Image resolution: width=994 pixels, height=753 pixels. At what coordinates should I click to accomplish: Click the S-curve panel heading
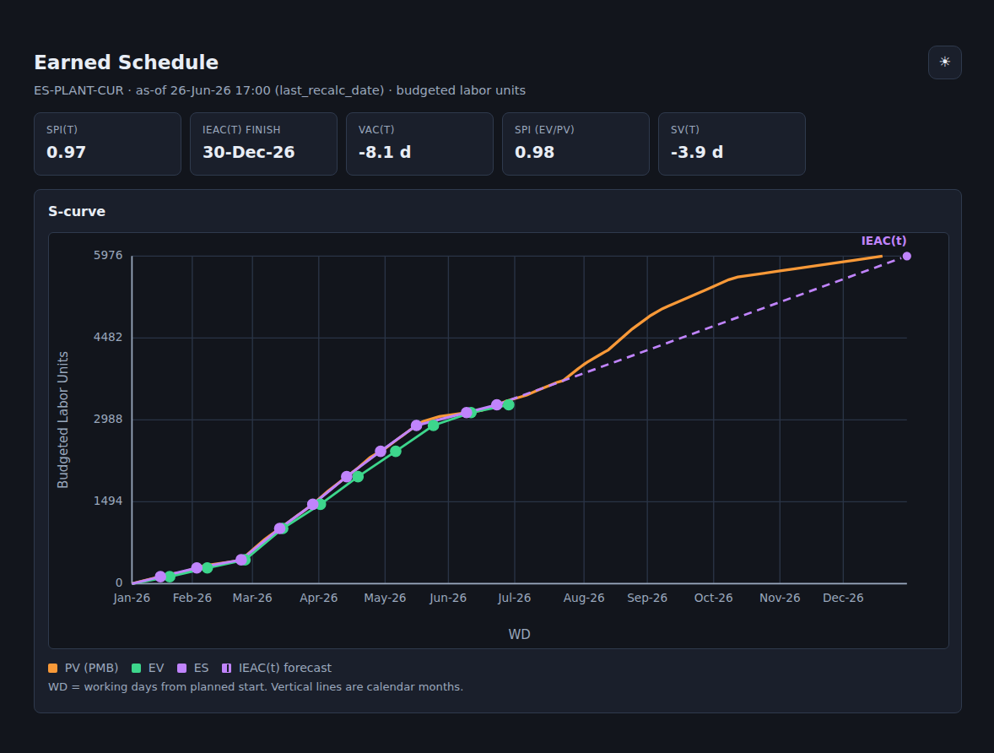(77, 211)
